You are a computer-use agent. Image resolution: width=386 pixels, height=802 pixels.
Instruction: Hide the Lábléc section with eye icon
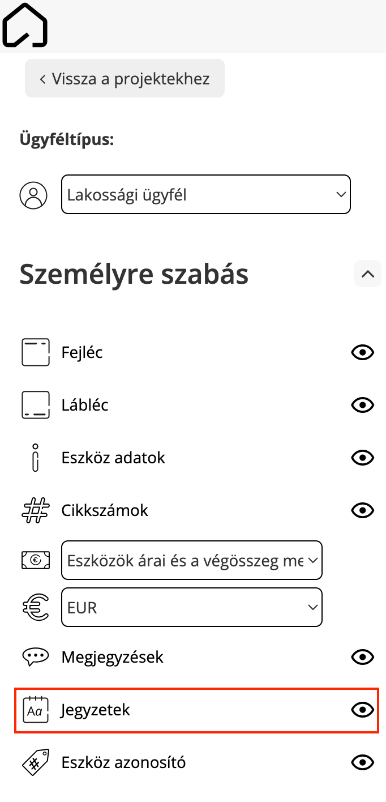[x=363, y=405]
